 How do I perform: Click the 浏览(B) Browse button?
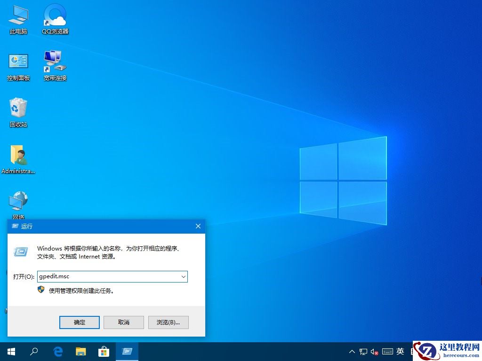pyautogui.click(x=168, y=322)
